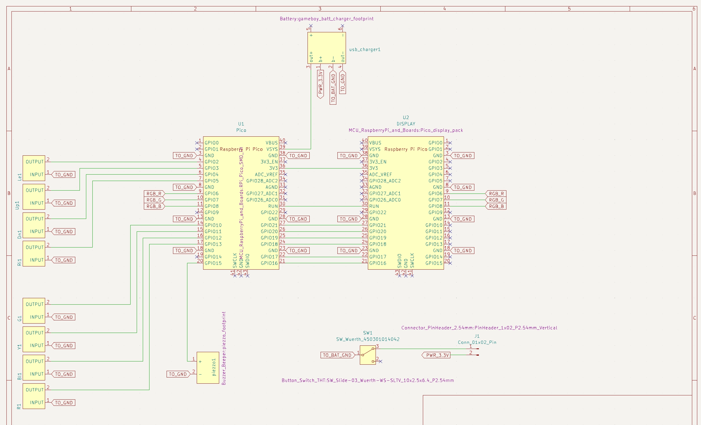Select the Dn1 button symbol

tap(34, 225)
